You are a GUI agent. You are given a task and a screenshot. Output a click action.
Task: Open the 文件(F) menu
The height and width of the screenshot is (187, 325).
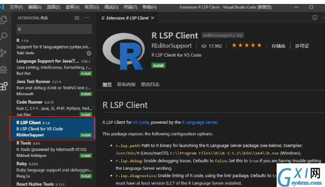pyautogui.click(x=16, y=7)
